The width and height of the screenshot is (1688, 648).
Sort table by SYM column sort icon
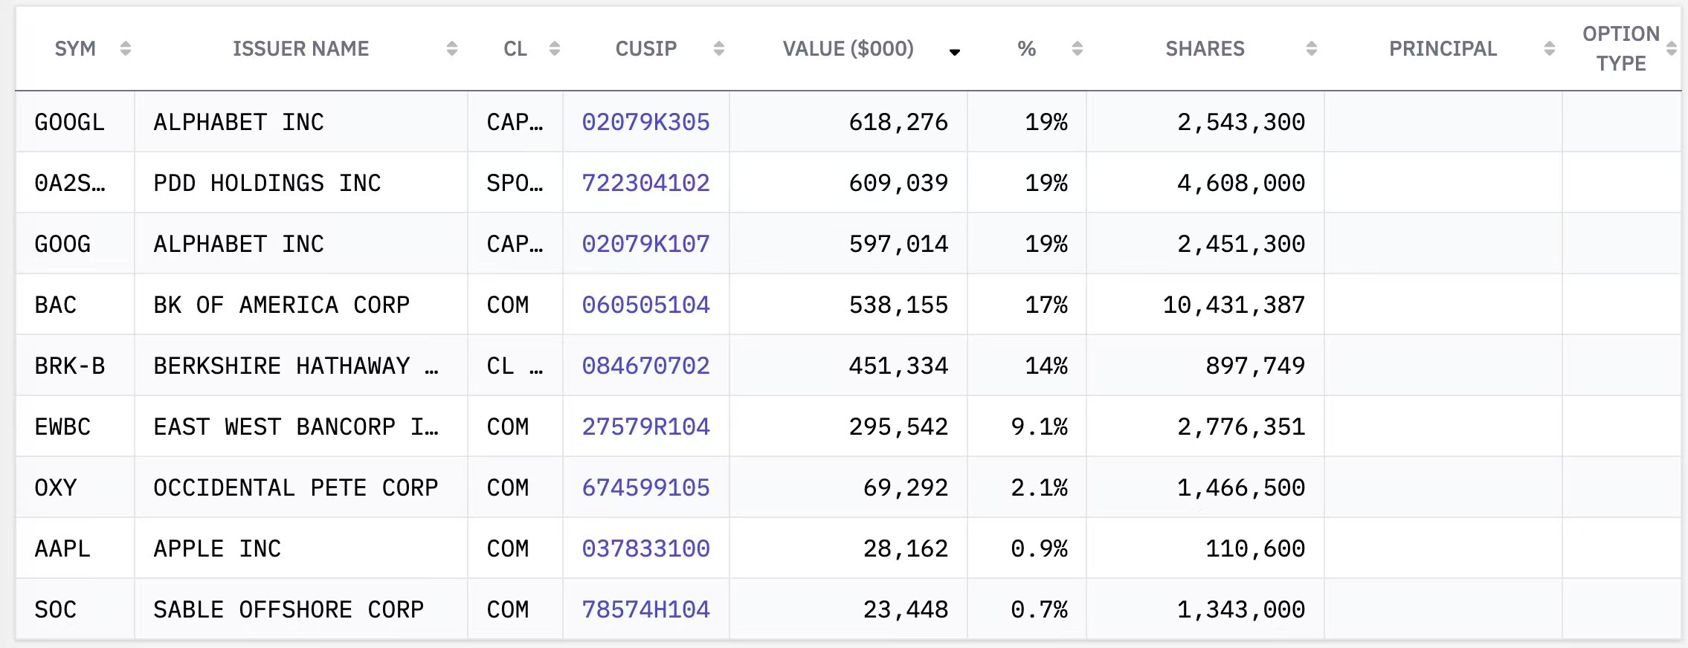coord(126,49)
